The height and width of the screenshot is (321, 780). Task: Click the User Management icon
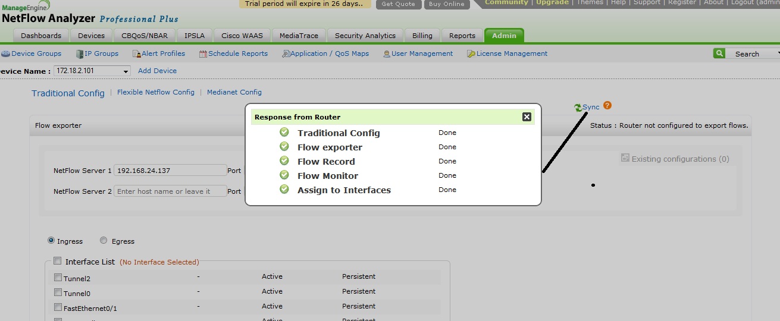387,54
